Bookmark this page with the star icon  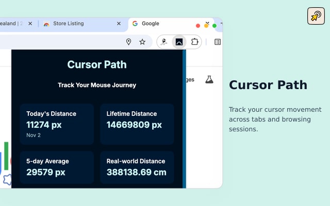pos(142,42)
